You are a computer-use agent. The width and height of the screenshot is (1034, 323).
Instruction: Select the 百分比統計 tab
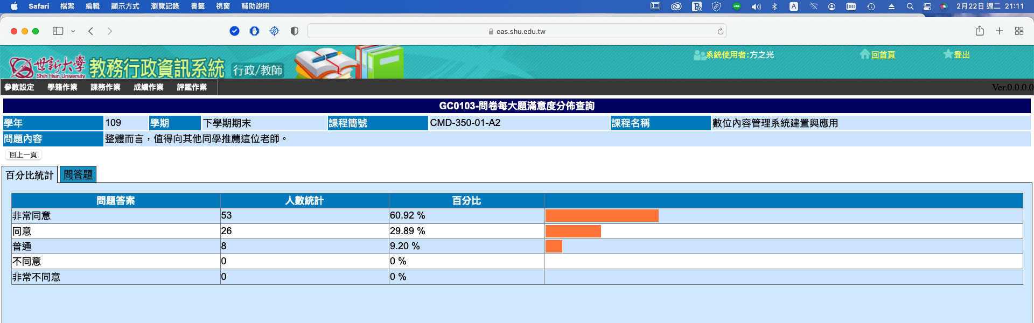click(30, 175)
